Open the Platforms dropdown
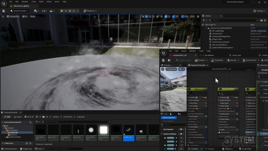 pyautogui.click(x=90, y=11)
